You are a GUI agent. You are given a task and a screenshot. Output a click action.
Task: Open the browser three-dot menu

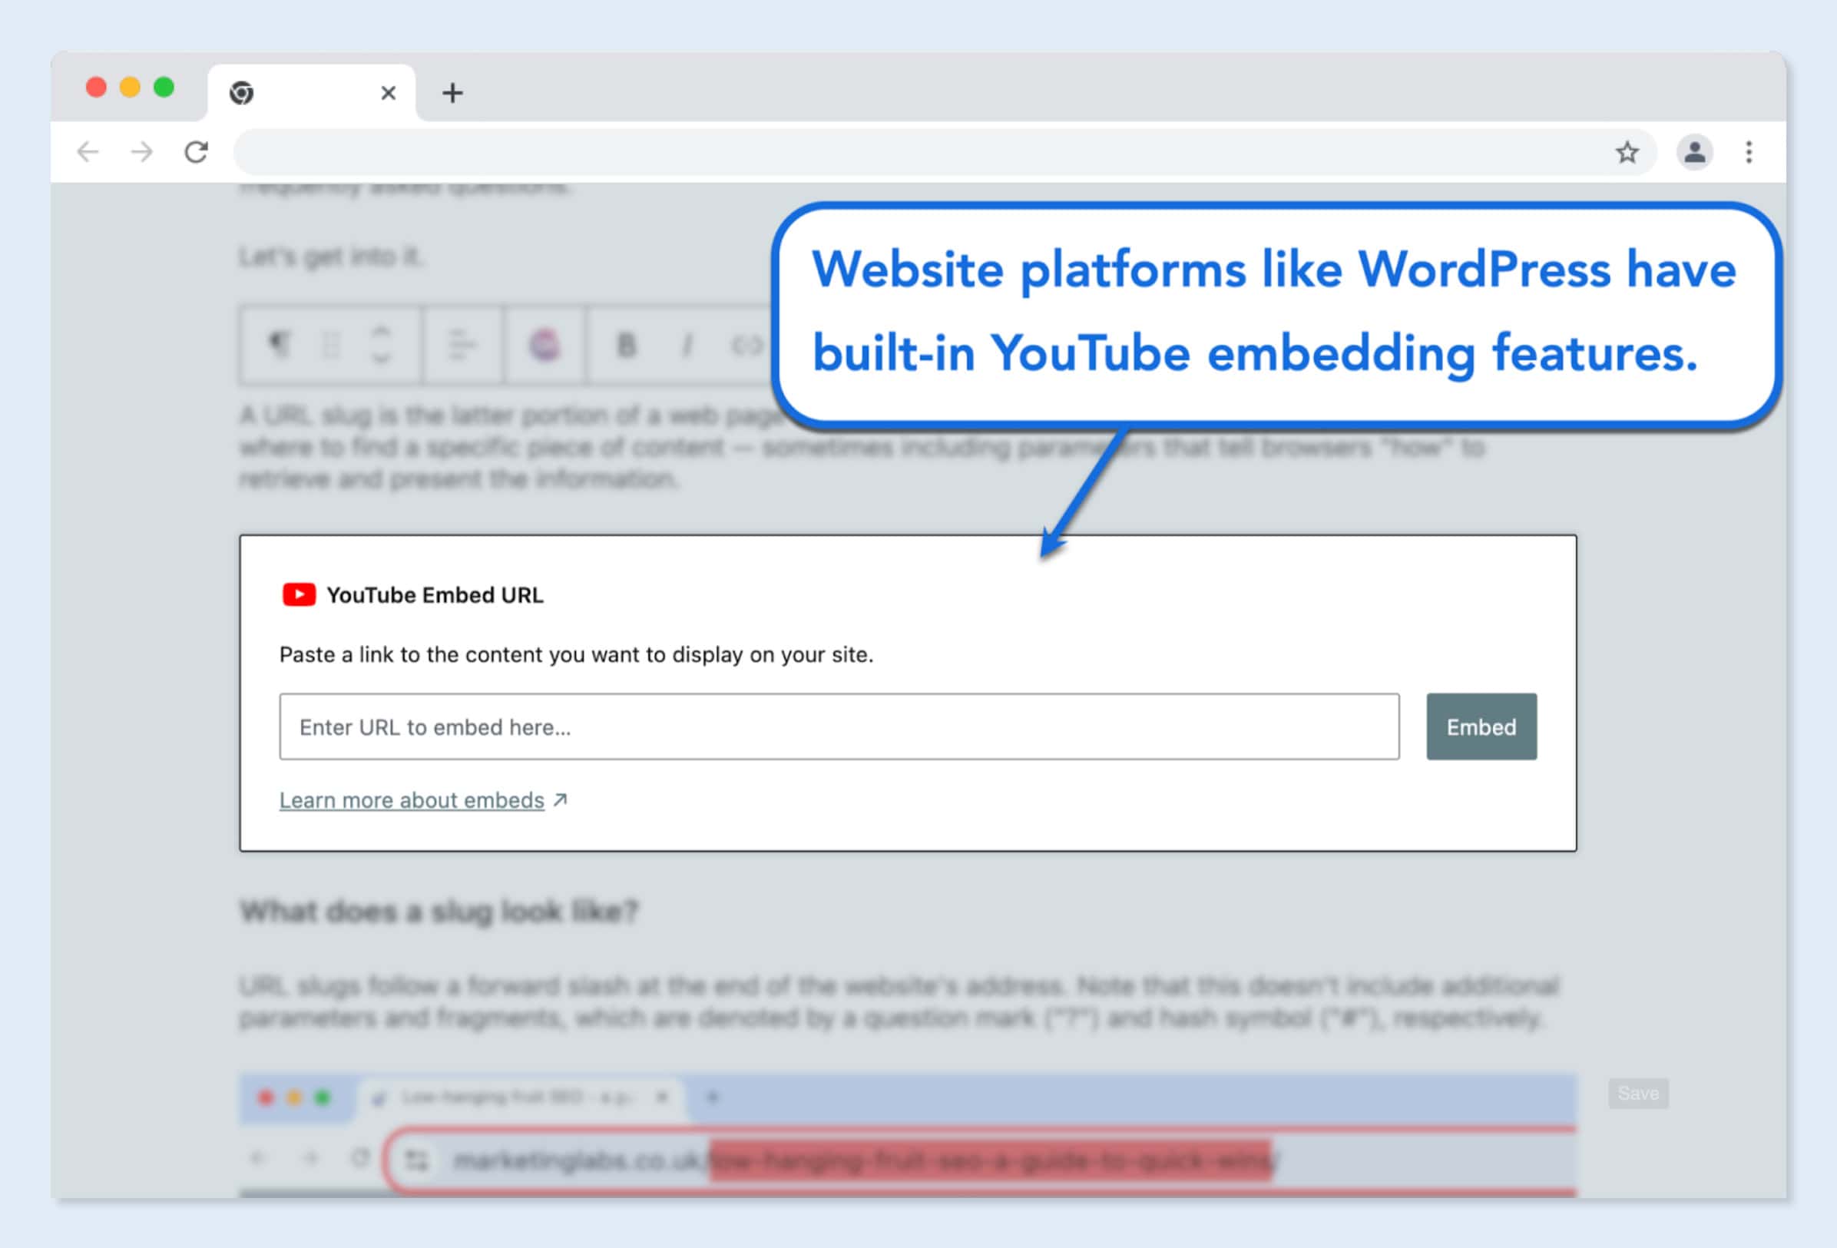point(1749,152)
